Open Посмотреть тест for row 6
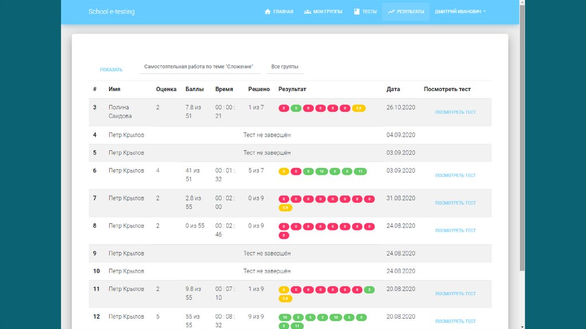Image resolution: width=586 pixels, height=329 pixels. (455, 175)
